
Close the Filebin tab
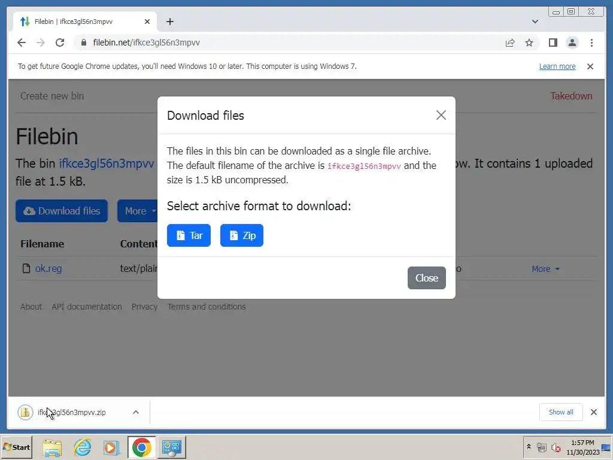point(147,22)
